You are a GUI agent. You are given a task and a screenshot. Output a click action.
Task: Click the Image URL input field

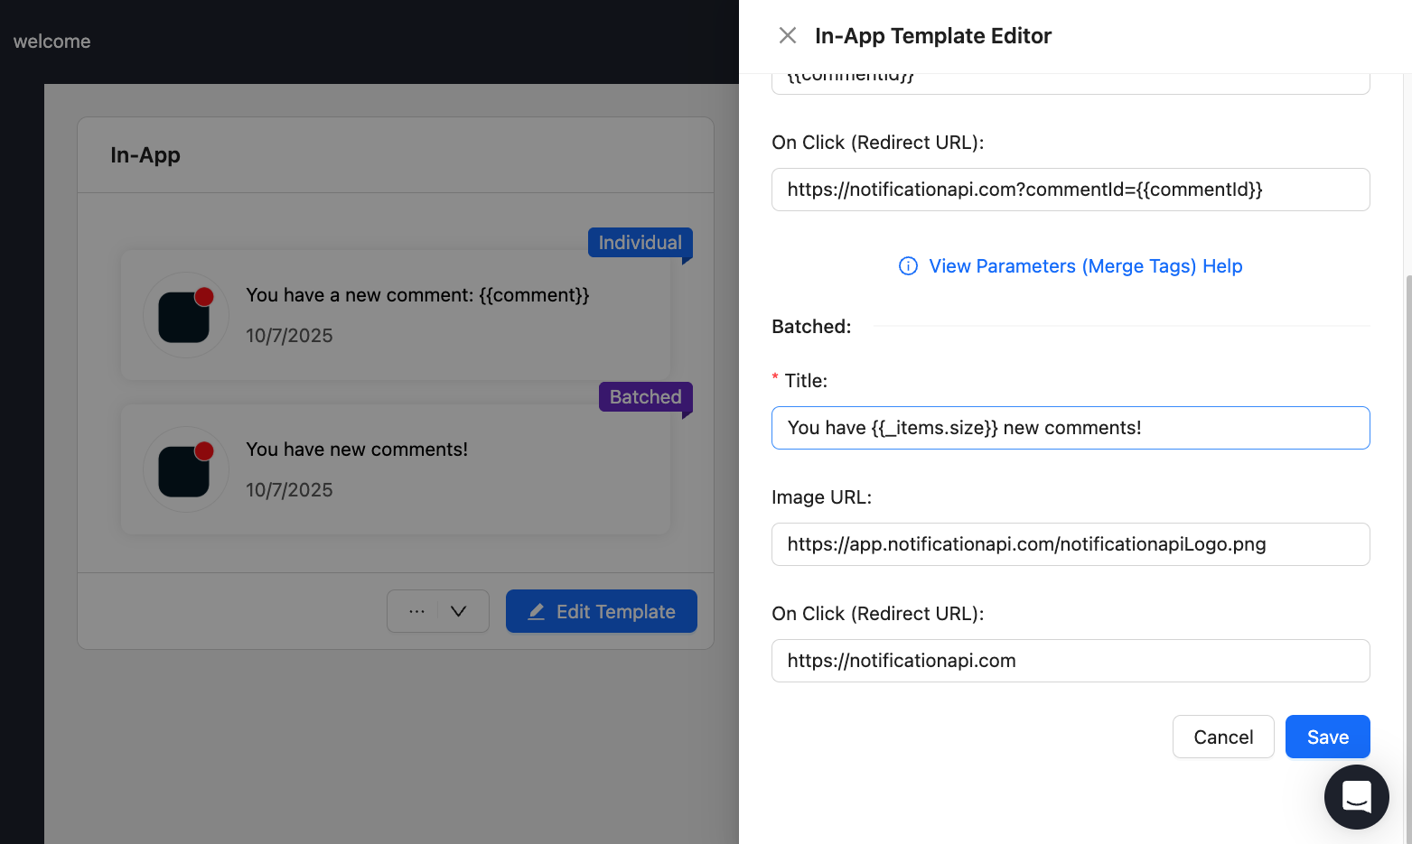click(1071, 544)
